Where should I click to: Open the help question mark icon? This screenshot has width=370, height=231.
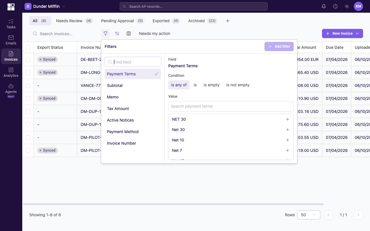[335, 6]
